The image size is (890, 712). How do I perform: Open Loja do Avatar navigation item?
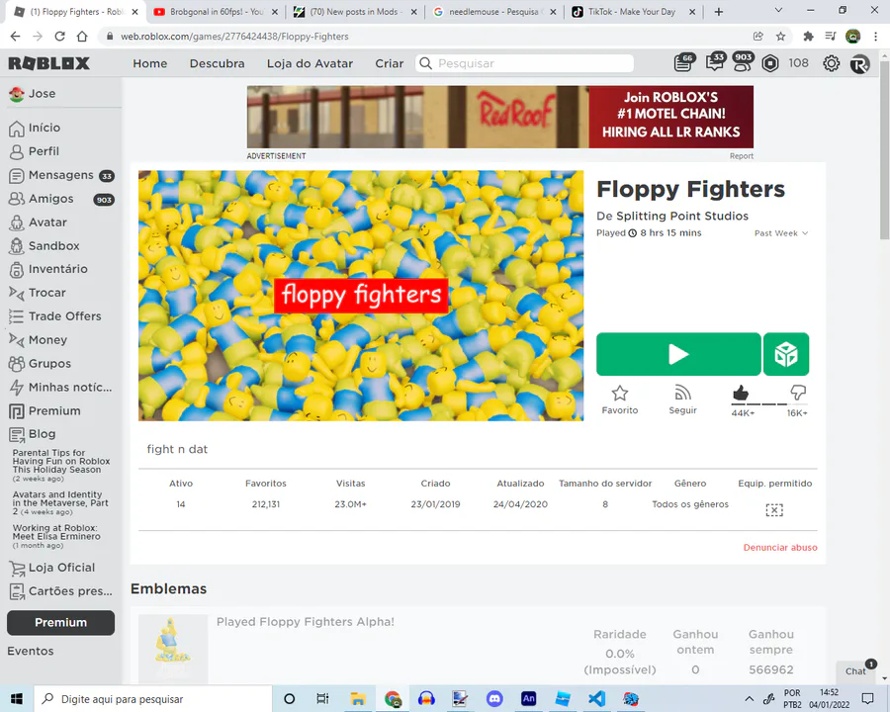click(x=310, y=63)
